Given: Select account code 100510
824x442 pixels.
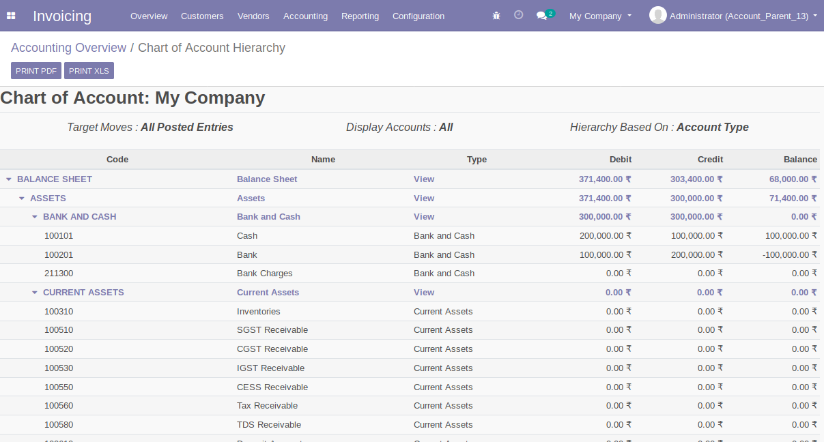Looking at the screenshot, I should click(x=59, y=330).
